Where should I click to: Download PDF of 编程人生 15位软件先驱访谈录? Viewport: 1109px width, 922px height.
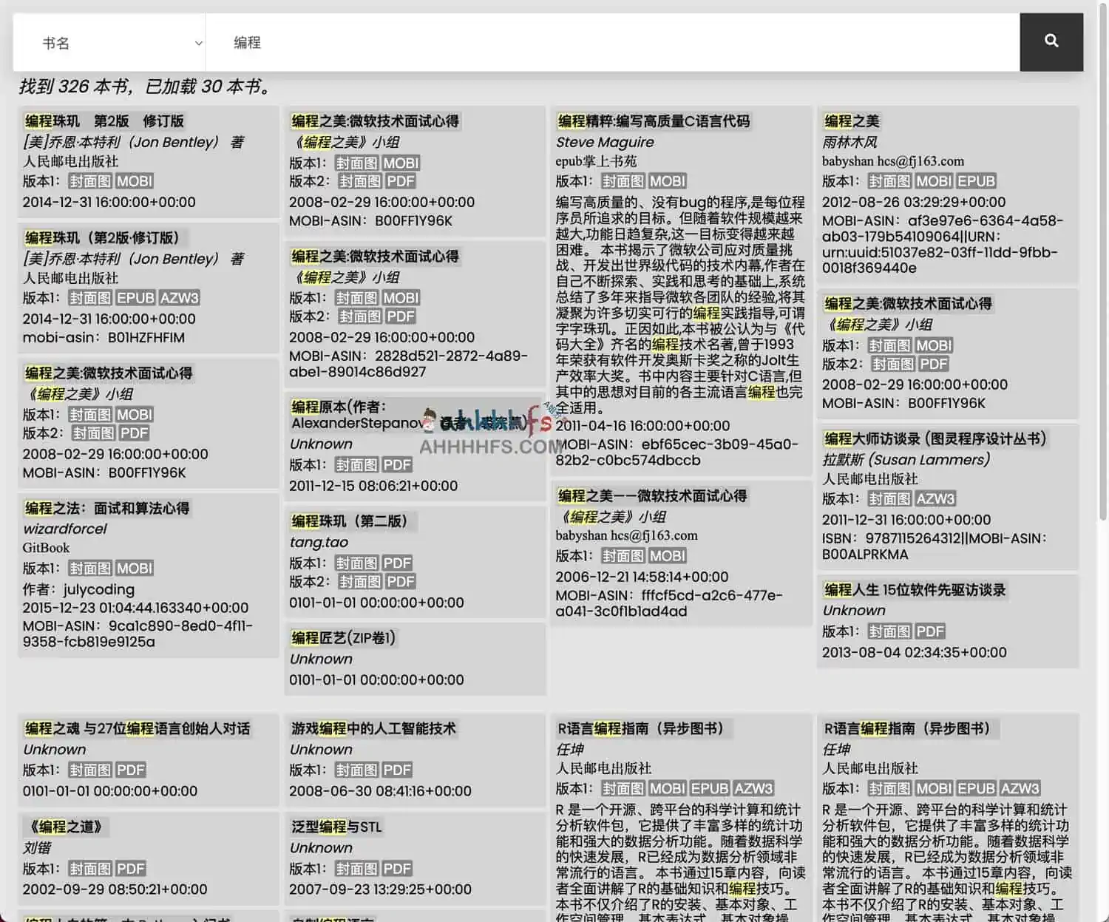pyautogui.click(x=930, y=631)
